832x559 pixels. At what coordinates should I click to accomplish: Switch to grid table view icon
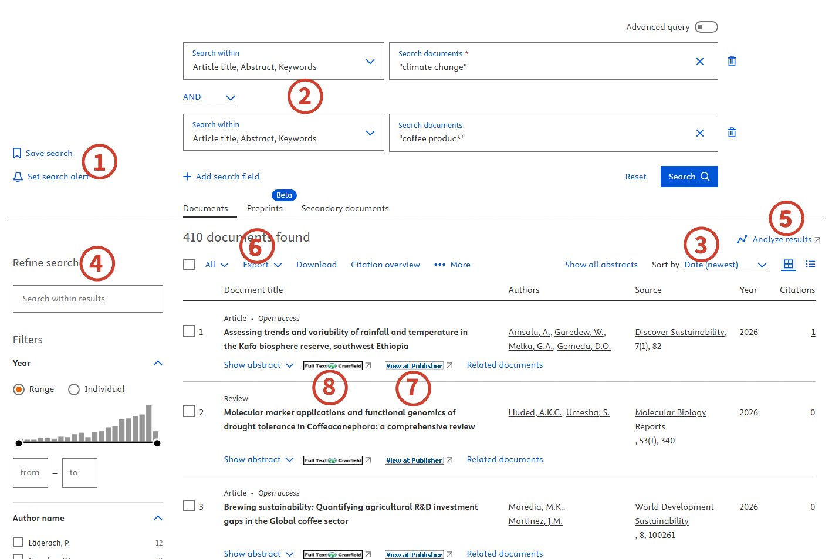coord(789,265)
